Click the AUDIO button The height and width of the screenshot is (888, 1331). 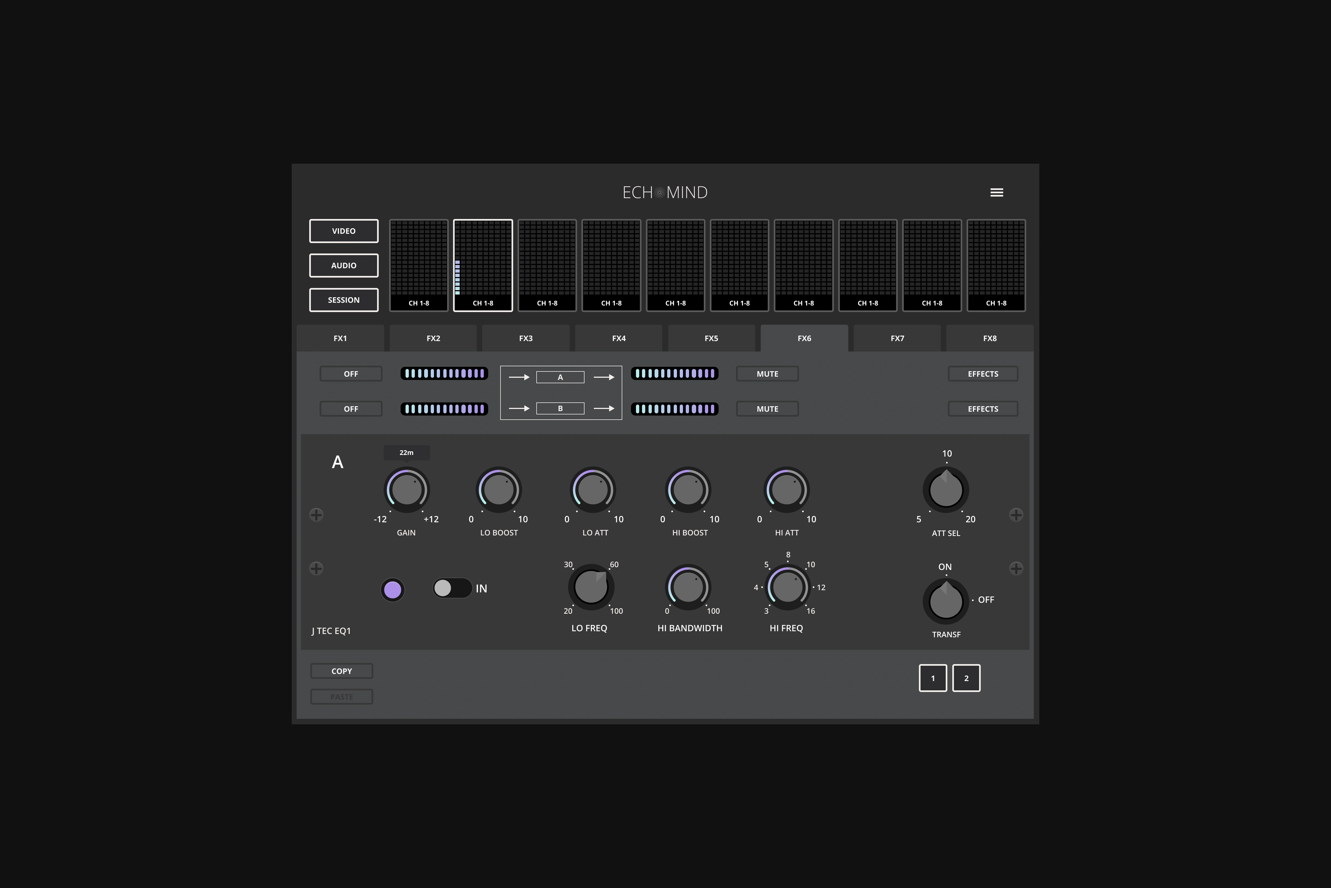344,266
